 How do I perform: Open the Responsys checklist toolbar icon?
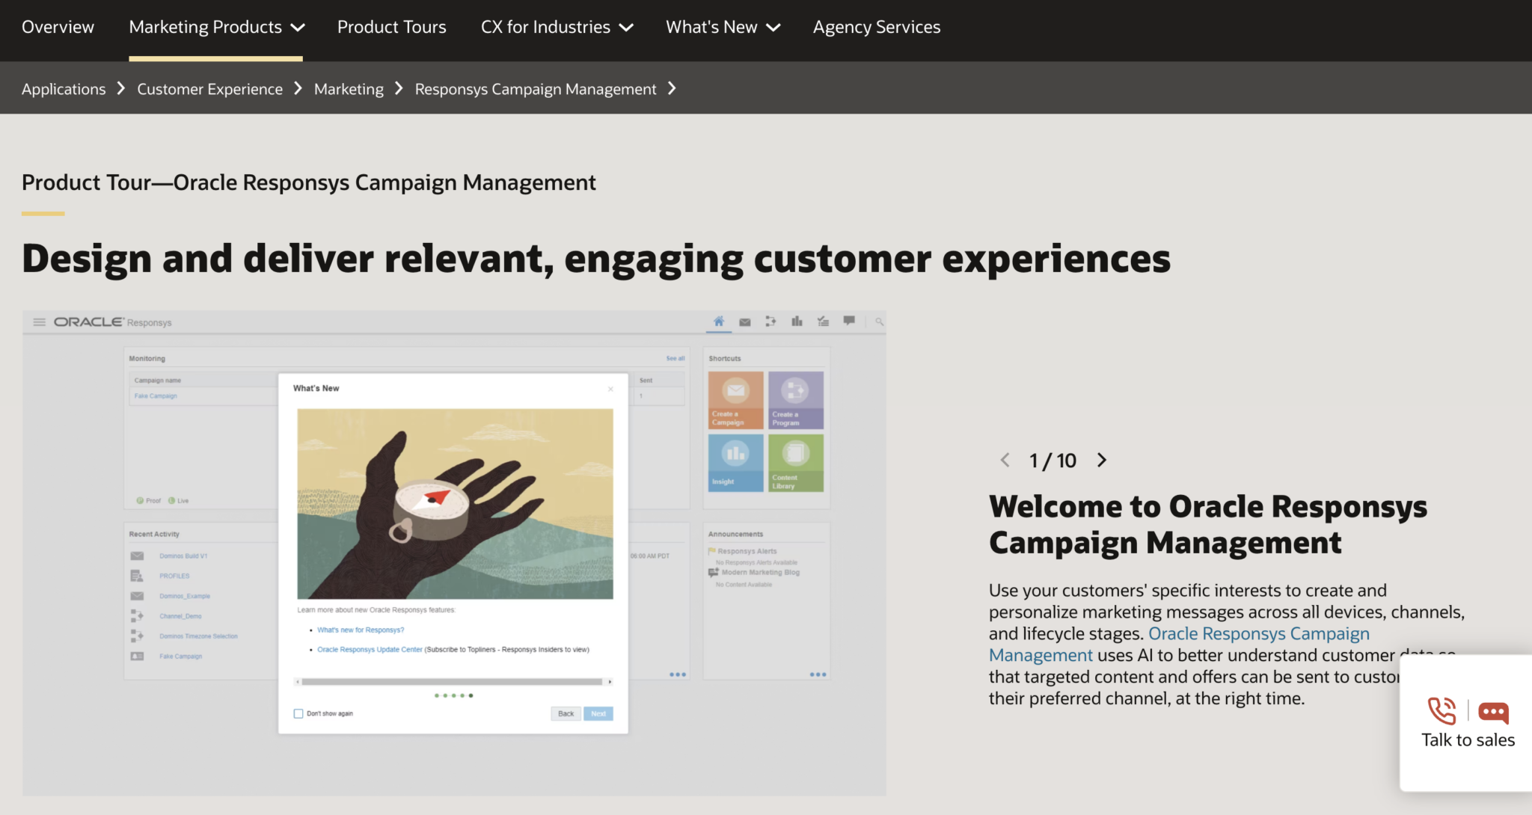coord(823,322)
